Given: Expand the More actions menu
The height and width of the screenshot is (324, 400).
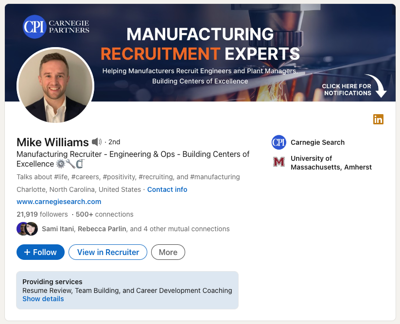Looking at the screenshot, I should (168, 252).
